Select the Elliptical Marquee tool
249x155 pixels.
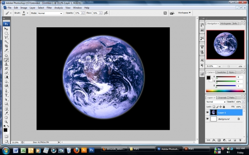click(x=6, y=33)
